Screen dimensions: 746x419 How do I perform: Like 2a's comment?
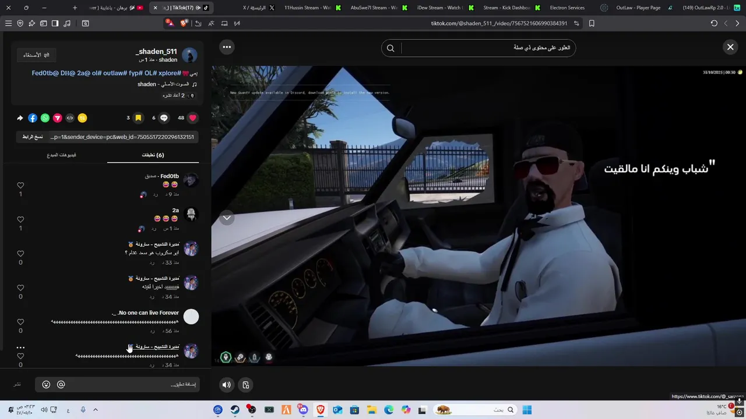point(20,220)
